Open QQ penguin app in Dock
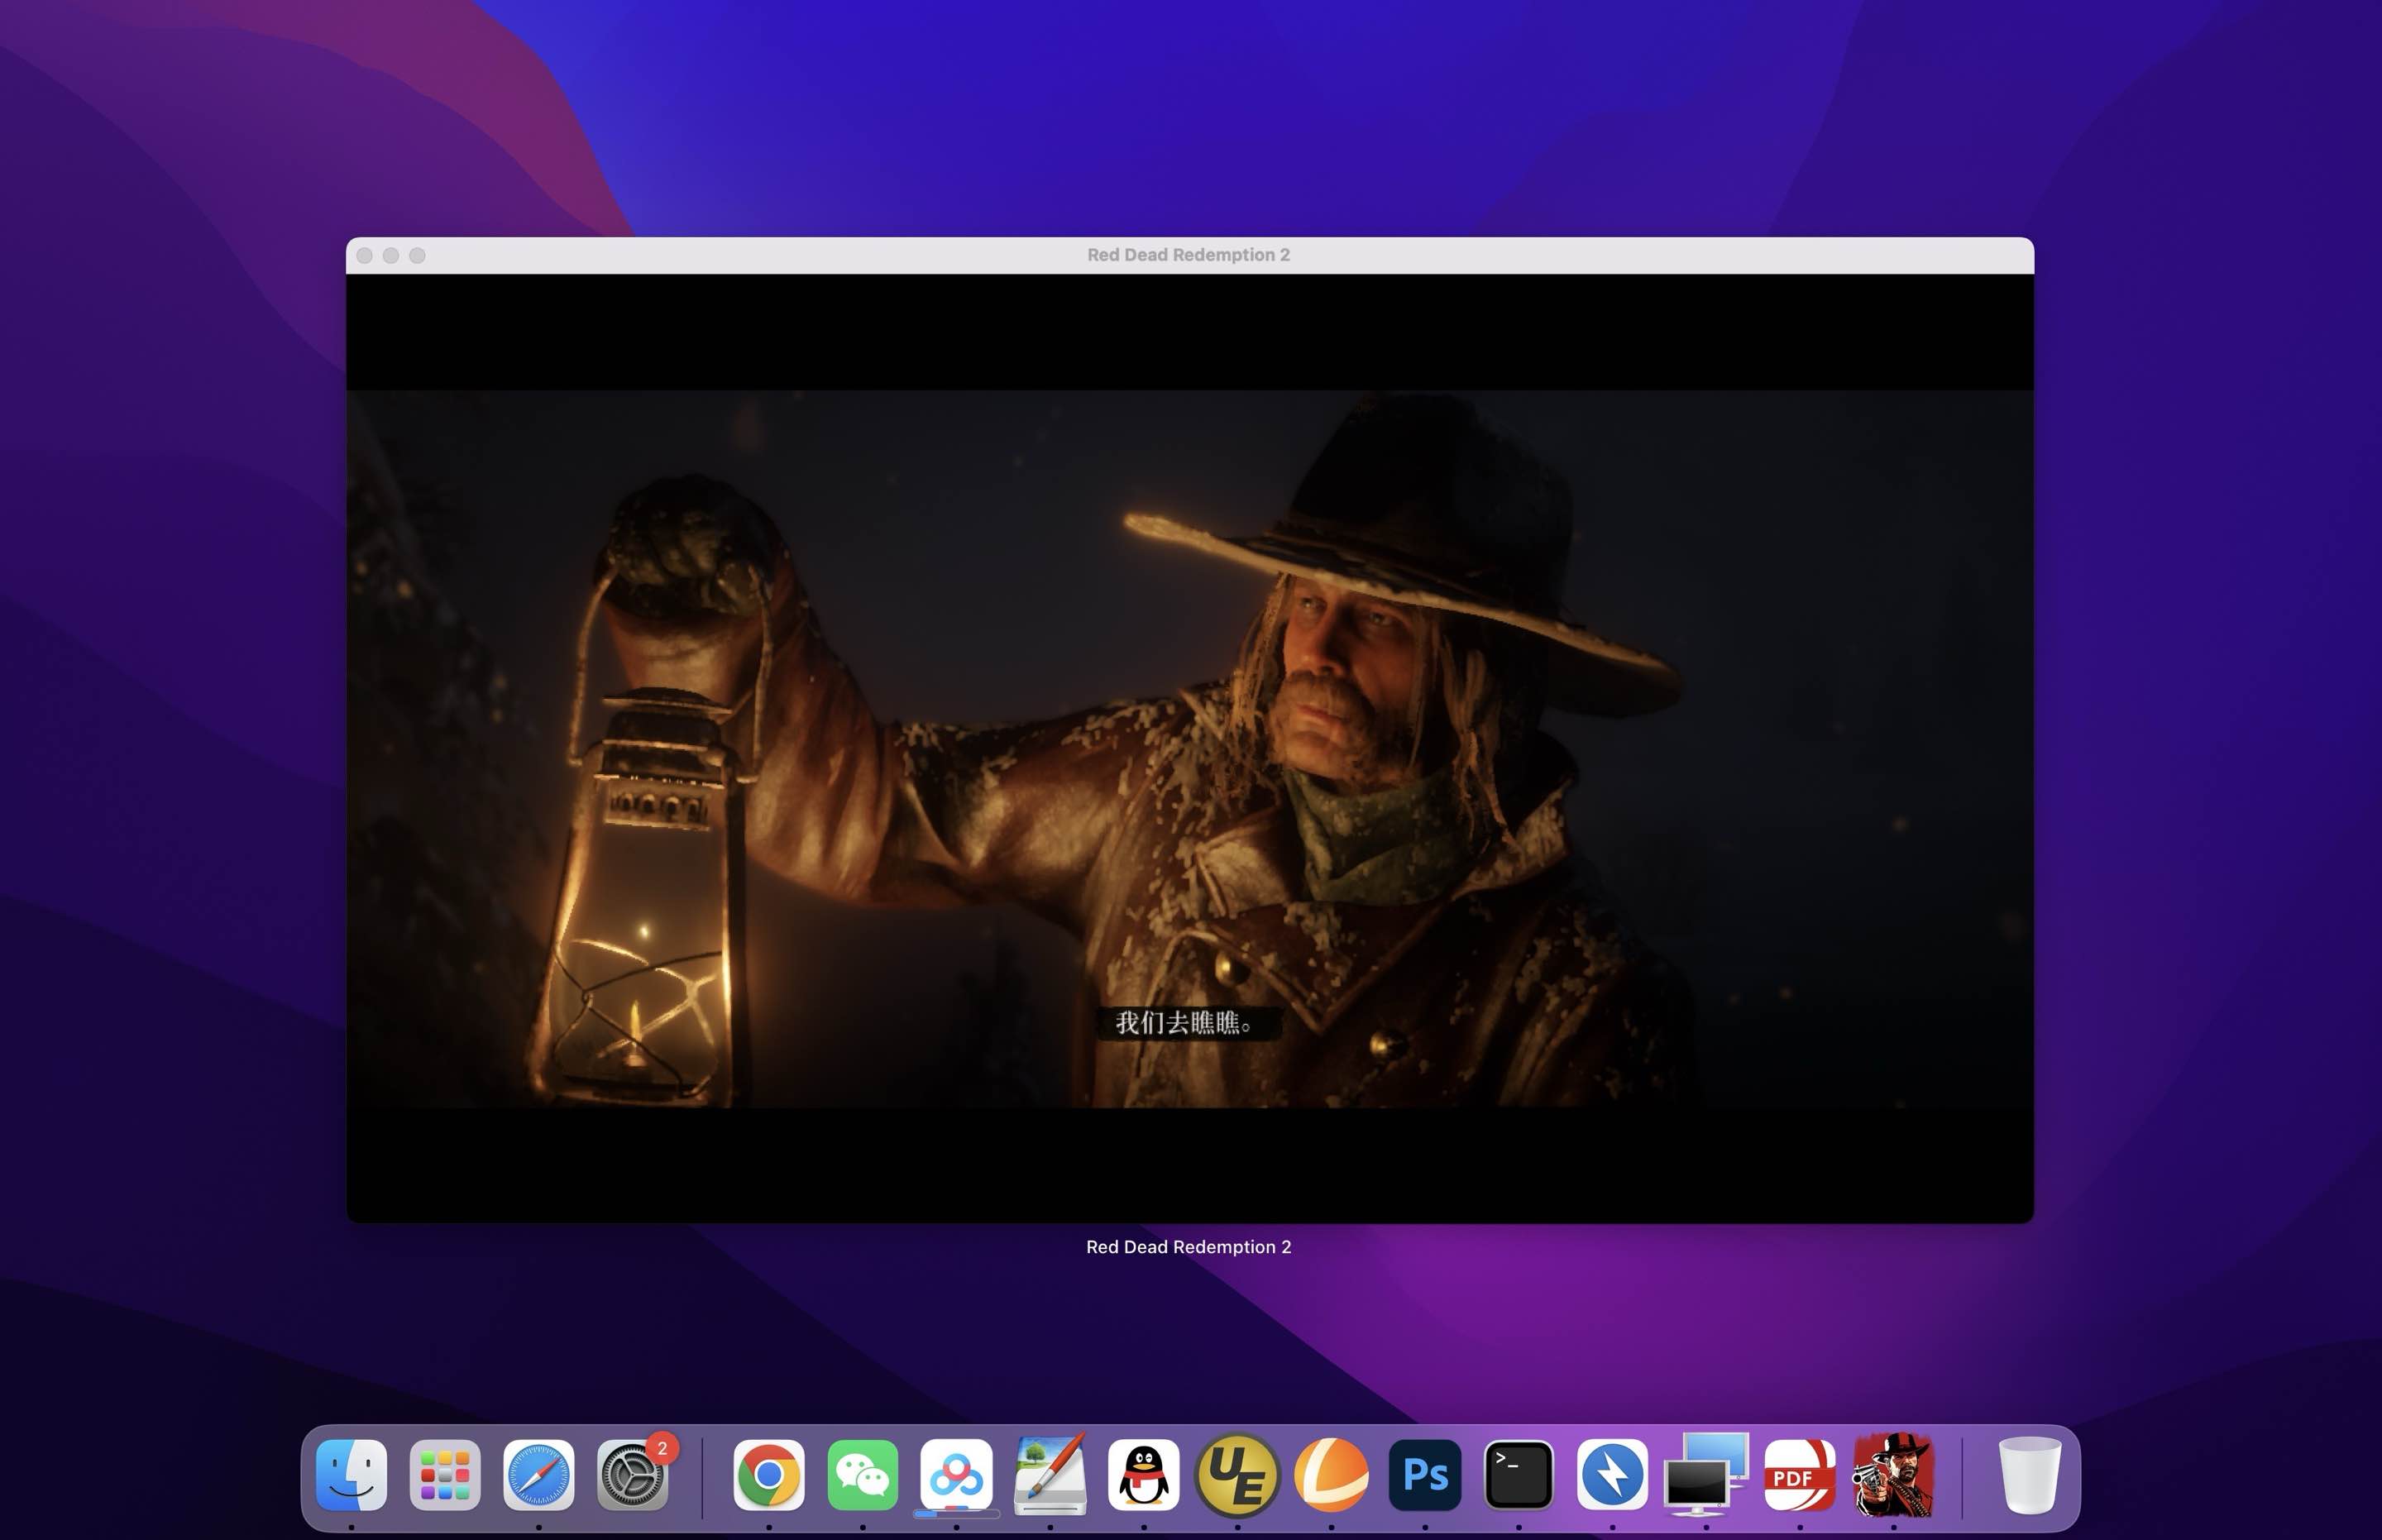The image size is (2382, 1540). pos(1144,1474)
